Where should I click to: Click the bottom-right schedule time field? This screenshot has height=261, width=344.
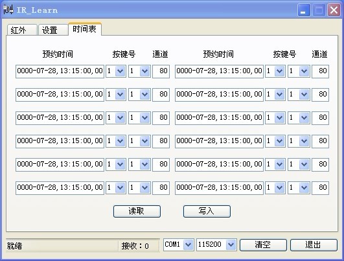pyautogui.click(x=219, y=188)
